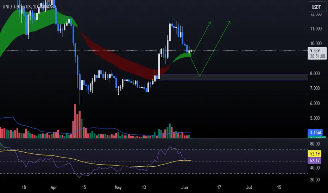
Task: Click the 18 date label on time axis
Action: 24,187
